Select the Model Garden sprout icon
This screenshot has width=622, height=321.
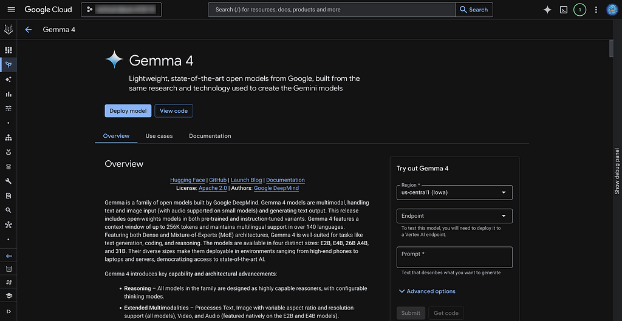point(9,64)
